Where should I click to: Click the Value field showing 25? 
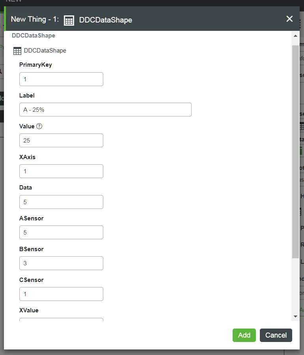(61, 140)
